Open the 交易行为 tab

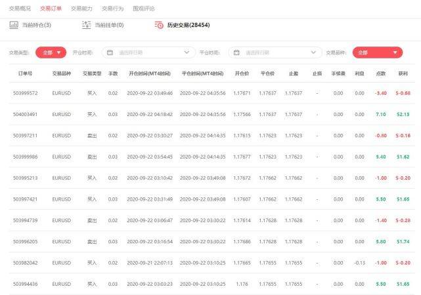tap(112, 9)
